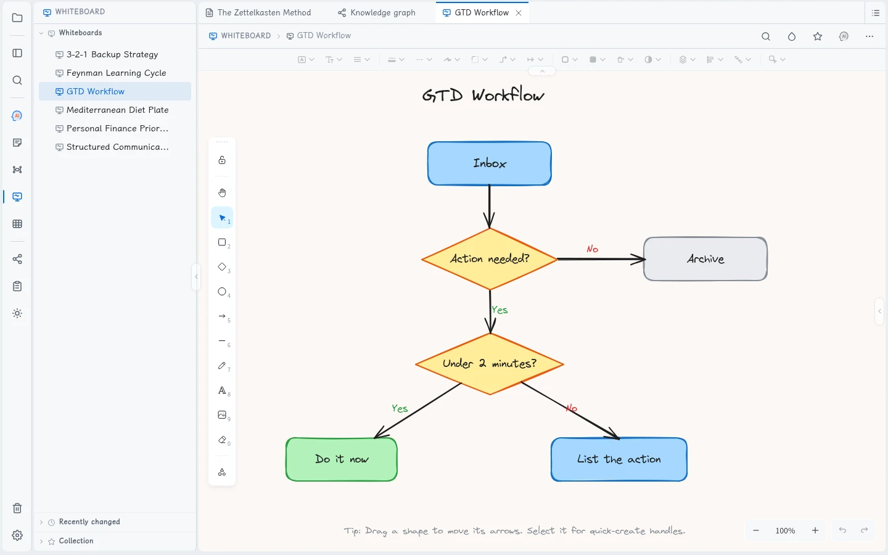Select the Ellipse shape tool
888x555 pixels.
[222, 292]
